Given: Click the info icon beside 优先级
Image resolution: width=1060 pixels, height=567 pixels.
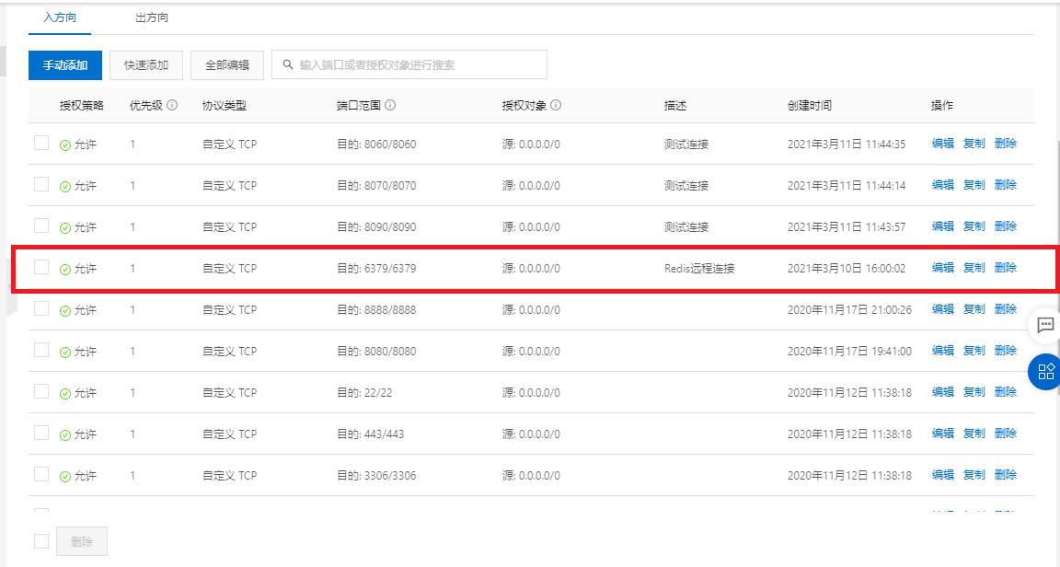Looking at the screenshot, I should click(172, 105).
